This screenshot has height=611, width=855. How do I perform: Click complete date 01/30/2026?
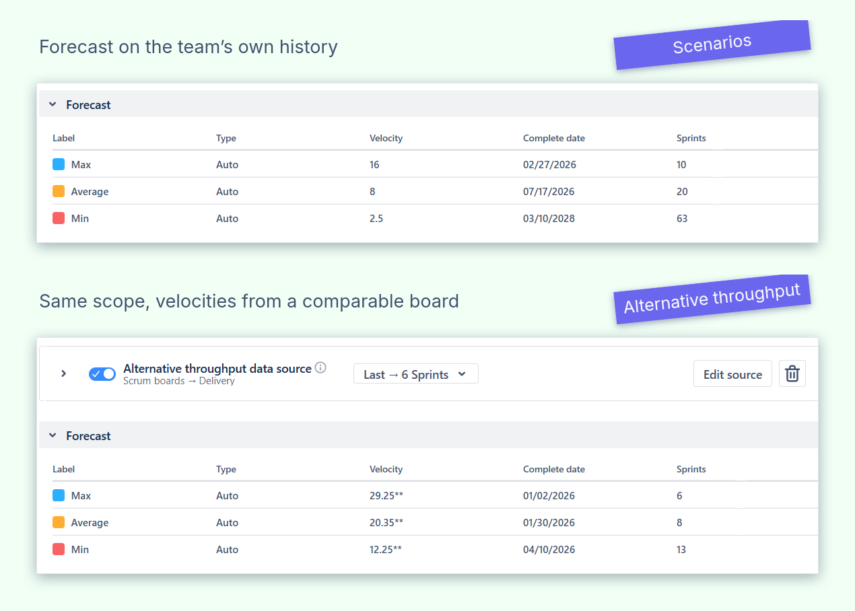pos(549,522)
